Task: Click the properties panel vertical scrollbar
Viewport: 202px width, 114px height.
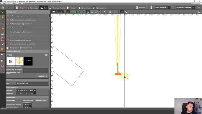Action: 50,70
